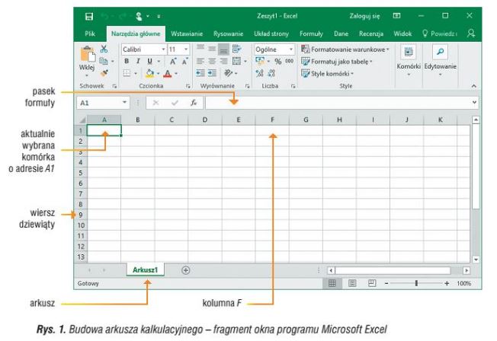Apply percent style icon
This screenshot has width=497, height=341.
coord(278,62)
